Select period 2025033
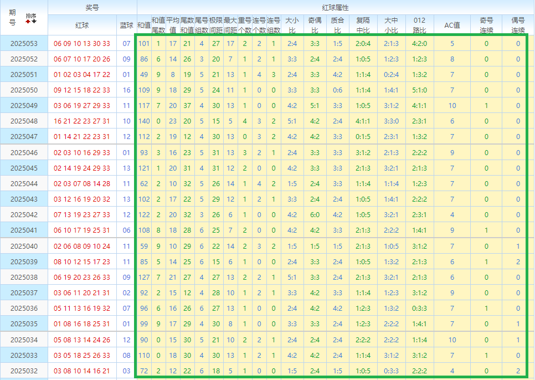535x380 pixels. point(24,356)
